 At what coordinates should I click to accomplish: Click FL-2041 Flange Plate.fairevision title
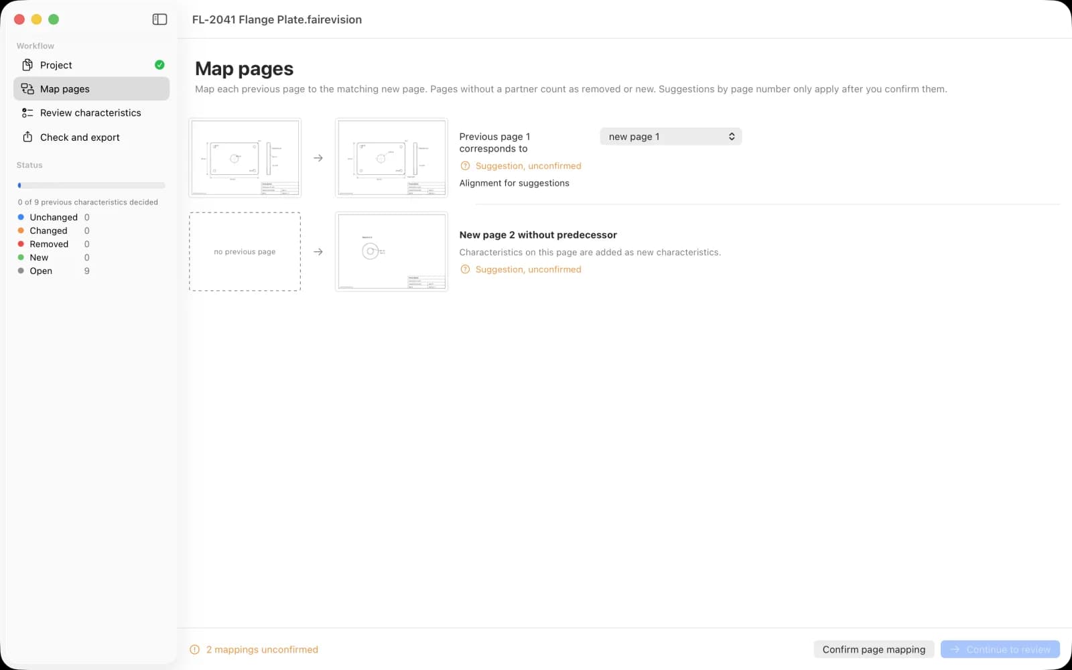[x=277, y=19]
